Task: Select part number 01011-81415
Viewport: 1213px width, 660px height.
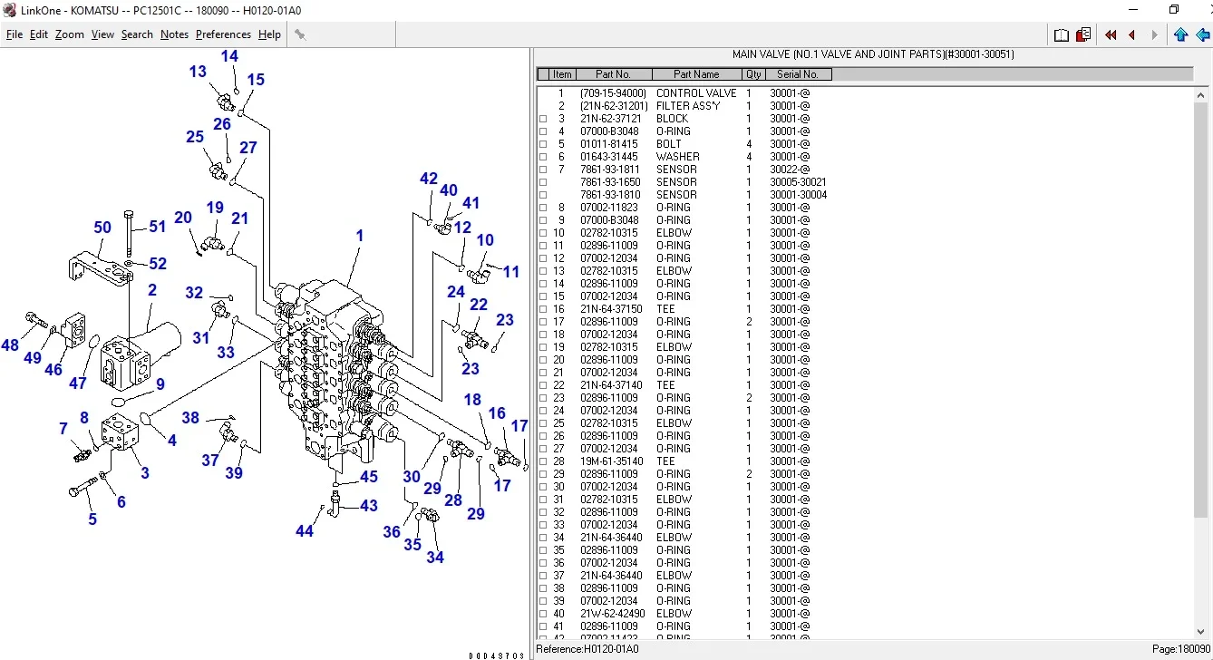Action: tap(609, 144)
